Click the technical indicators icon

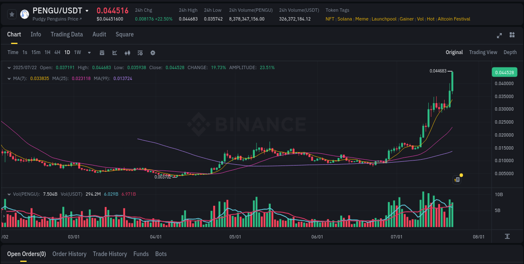coord(127,53)
